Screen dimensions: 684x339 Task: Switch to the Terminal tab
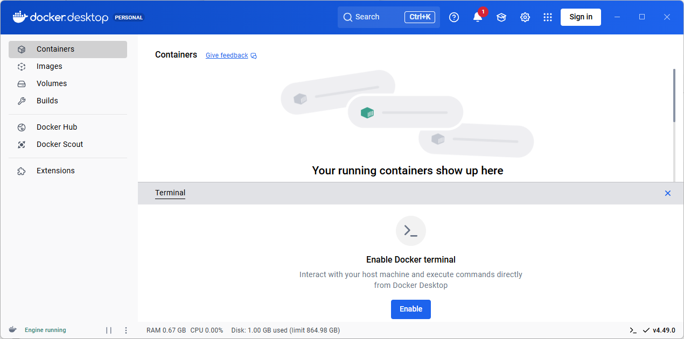click(x=170, y=193)
